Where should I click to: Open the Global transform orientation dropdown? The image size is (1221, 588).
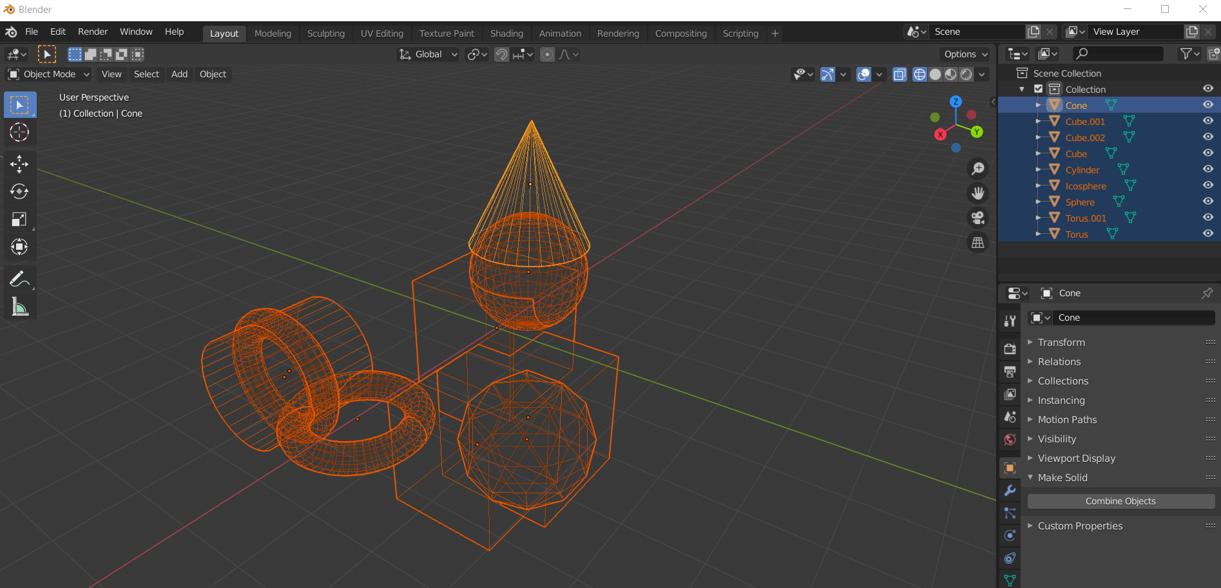[427, 54]
